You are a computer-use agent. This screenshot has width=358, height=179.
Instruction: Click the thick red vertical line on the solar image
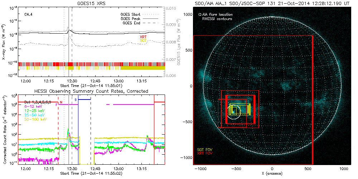click(313, 100)
